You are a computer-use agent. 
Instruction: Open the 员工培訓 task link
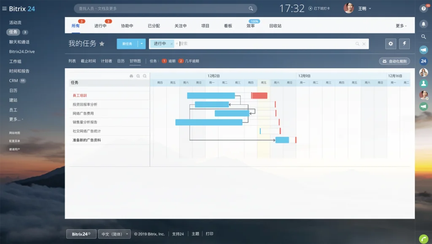point(80,95)
